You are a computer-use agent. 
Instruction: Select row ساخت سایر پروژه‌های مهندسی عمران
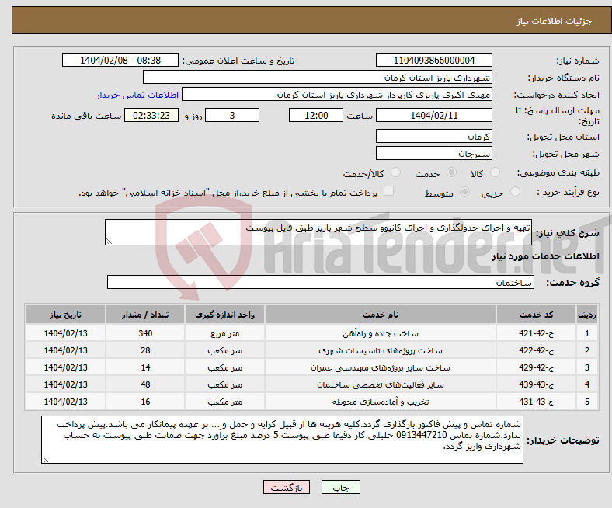point(311,368)
